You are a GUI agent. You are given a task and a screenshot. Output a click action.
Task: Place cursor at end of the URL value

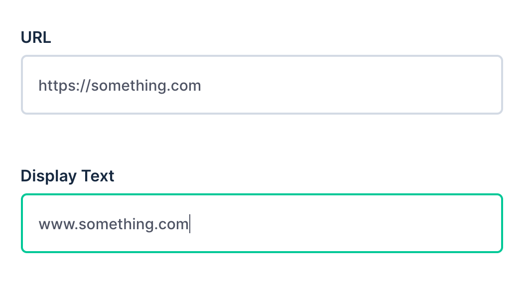[202, 85]
